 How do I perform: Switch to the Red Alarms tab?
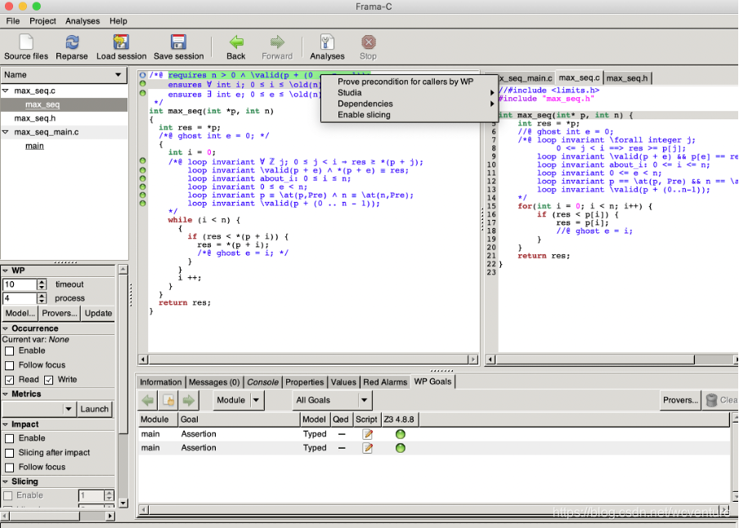(x=384, y=382)
